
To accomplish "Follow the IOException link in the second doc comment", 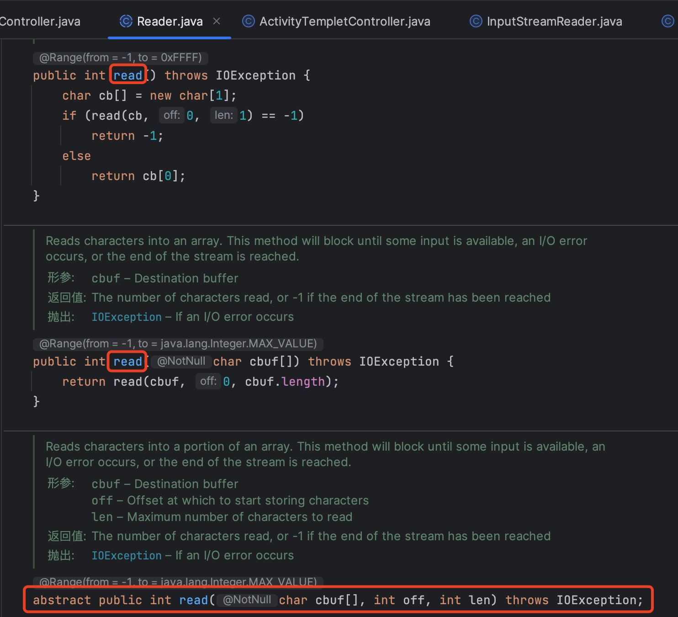I will point(127,555).
